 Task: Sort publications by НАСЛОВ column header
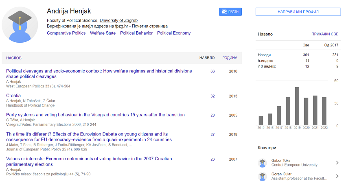click(x=14, y=58)
